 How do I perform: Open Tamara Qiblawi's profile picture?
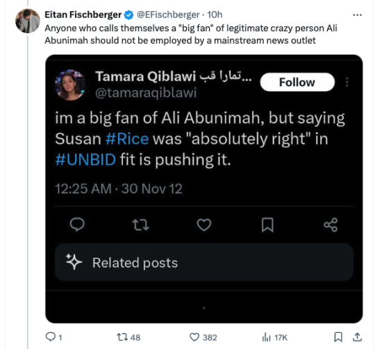[70, 85]
